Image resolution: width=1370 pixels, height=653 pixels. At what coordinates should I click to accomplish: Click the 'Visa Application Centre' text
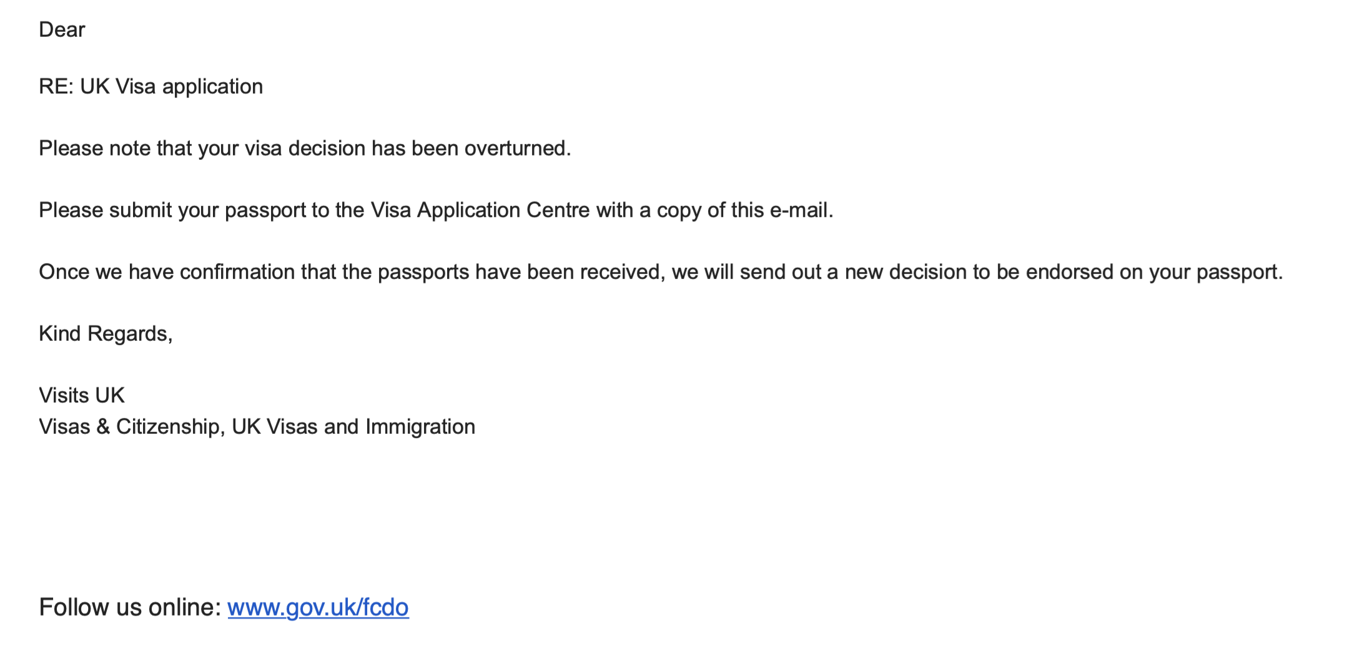point(480,210)
